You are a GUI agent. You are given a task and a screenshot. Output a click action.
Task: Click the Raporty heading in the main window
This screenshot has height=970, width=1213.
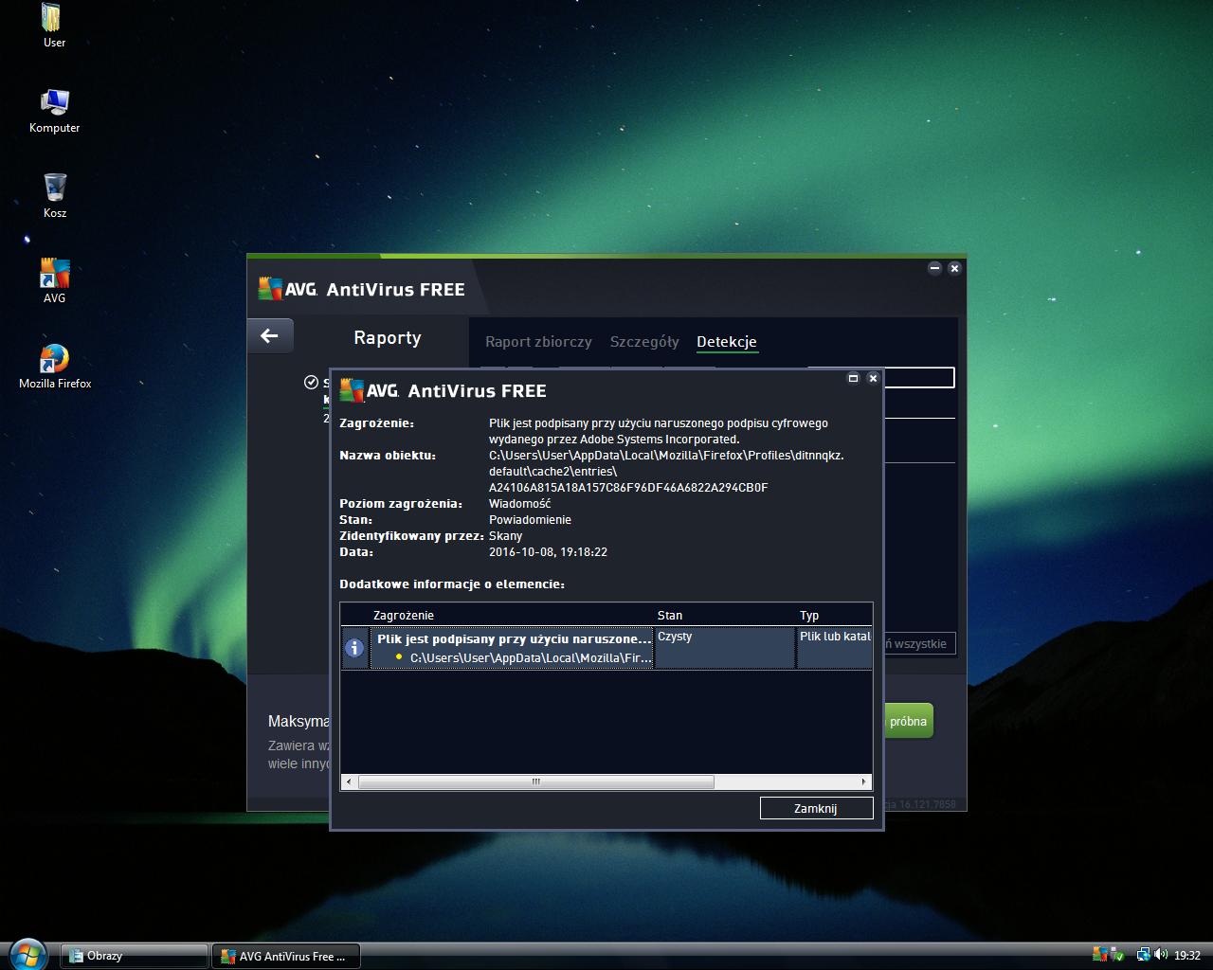[388, 337]
